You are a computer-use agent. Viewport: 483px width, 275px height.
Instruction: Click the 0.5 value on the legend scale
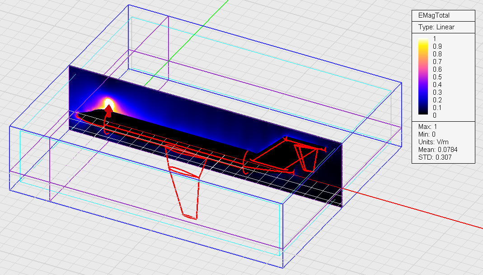click(437, 69)
